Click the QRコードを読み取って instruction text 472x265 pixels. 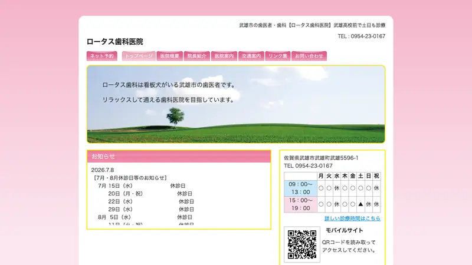click(349, 242)
